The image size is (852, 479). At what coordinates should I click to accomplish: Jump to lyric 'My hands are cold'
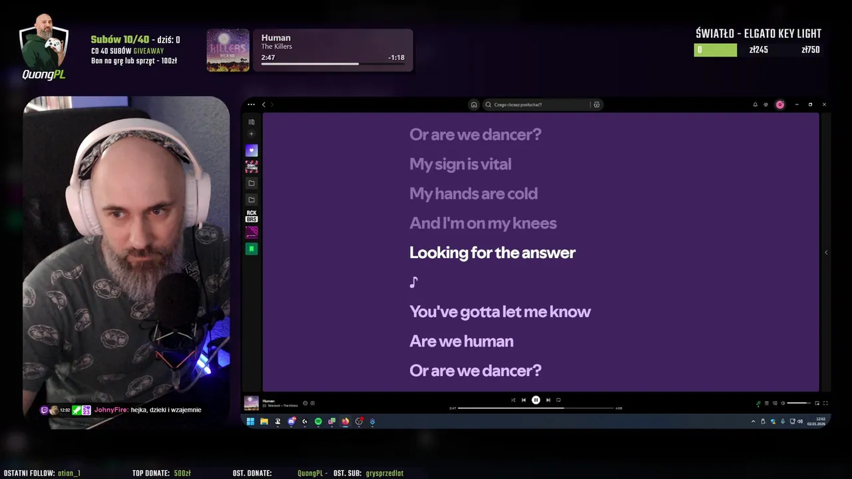[x=473, y=194]
